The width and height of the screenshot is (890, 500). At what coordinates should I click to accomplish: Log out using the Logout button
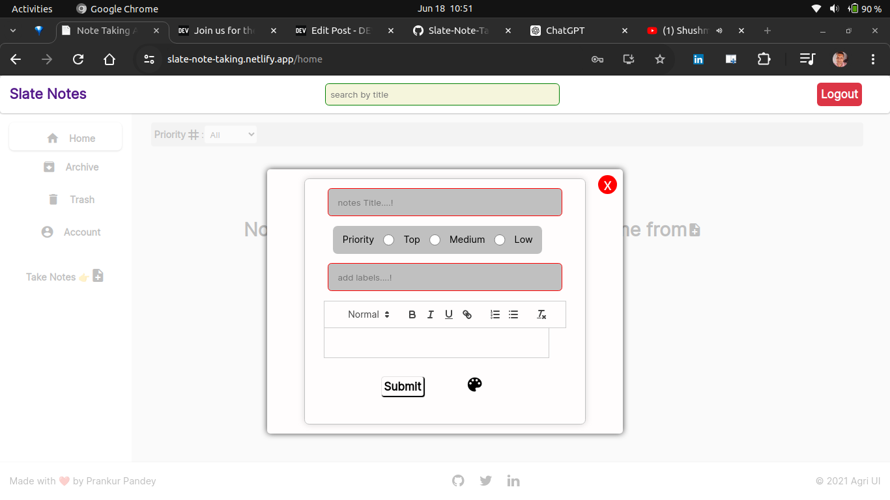[839, 94]
